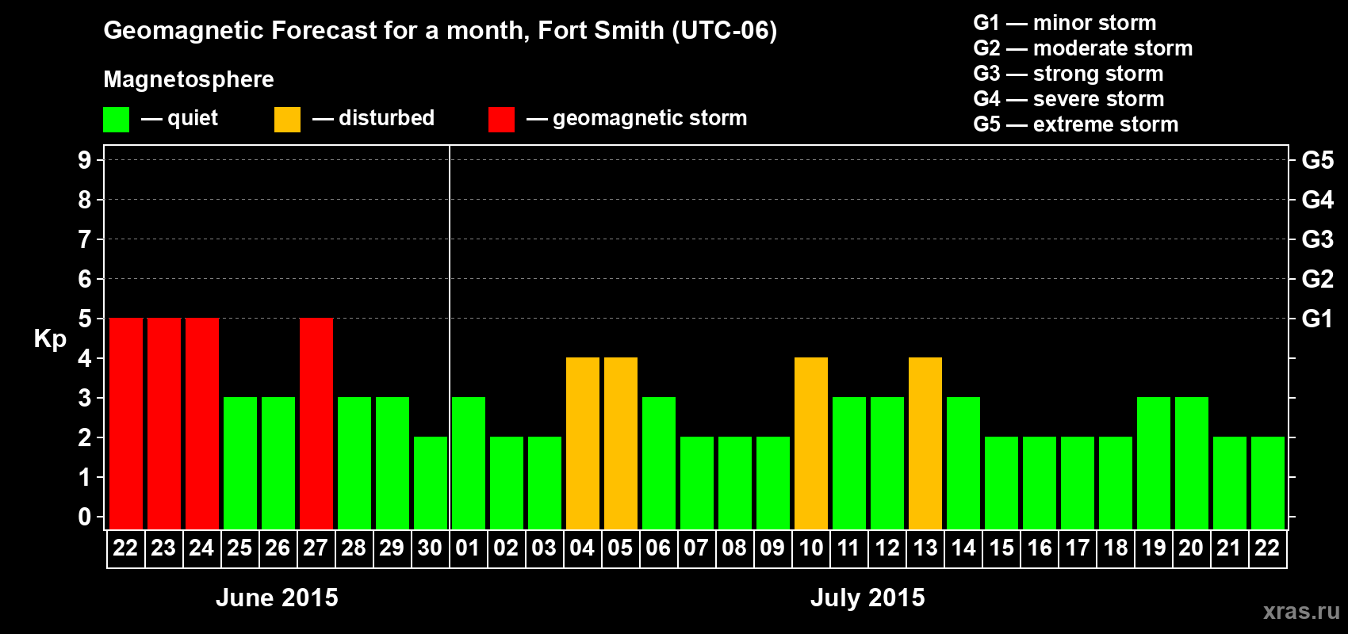Image resolution: width=1348 pixels, height=634 pixels.
Task: Select the red bar for June 27
Action: 316,423
